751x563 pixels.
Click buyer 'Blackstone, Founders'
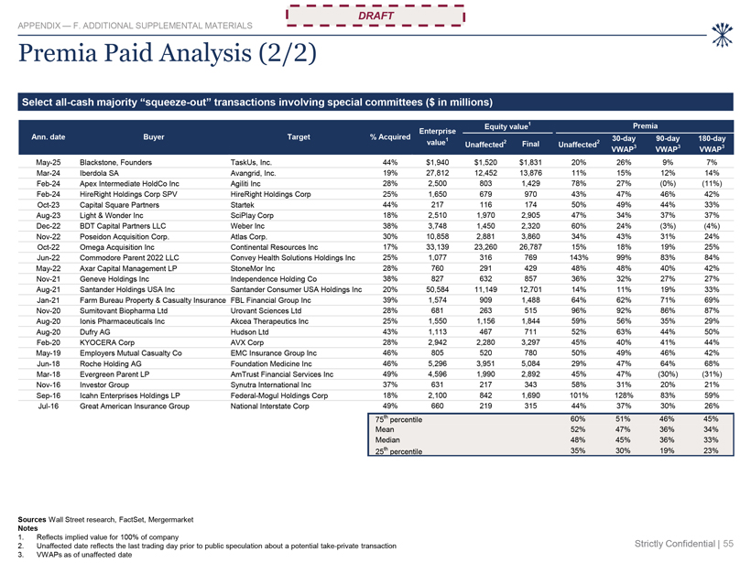(115, 162)
